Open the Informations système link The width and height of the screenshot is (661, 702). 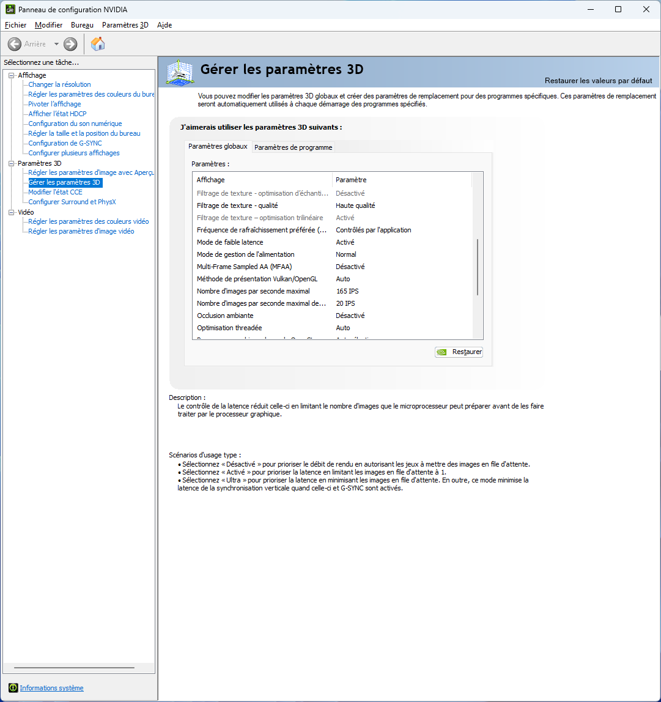51,688
